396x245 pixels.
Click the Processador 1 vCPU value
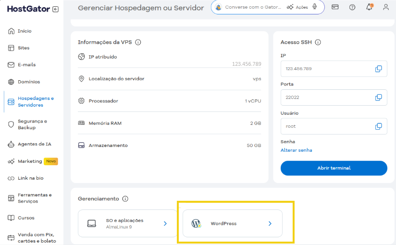click(x=253, y=101)
